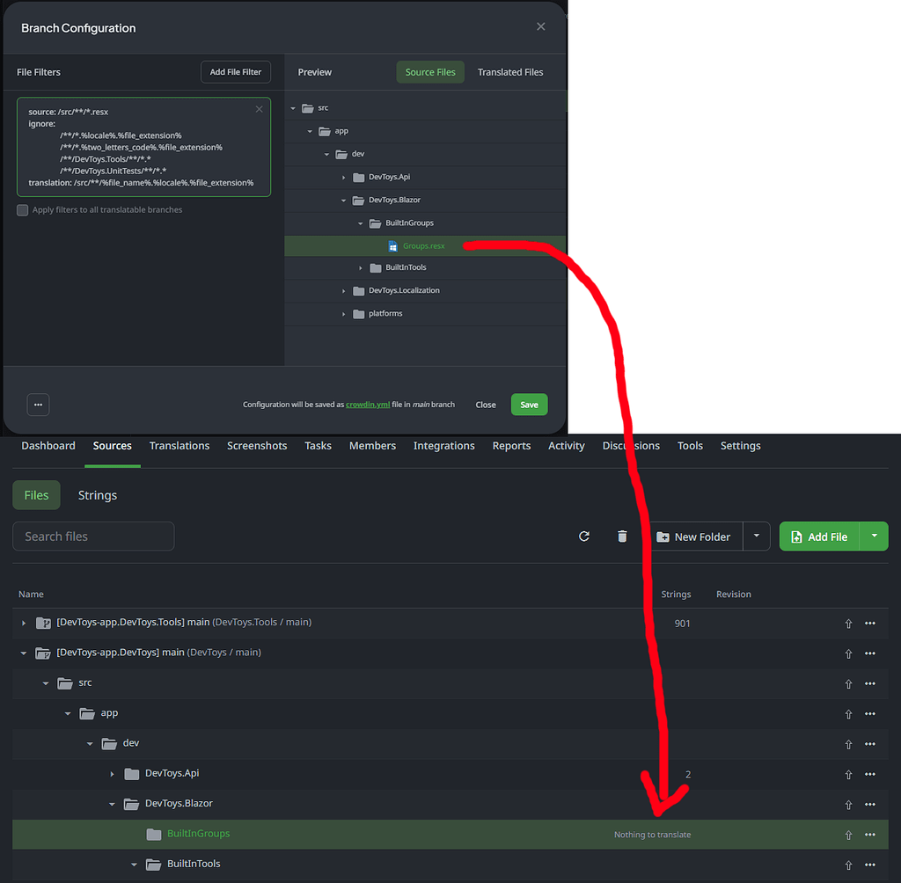Click the upload icon on the DevToys.Blazor row
The image size is (901, 883).
coord(848,804)
